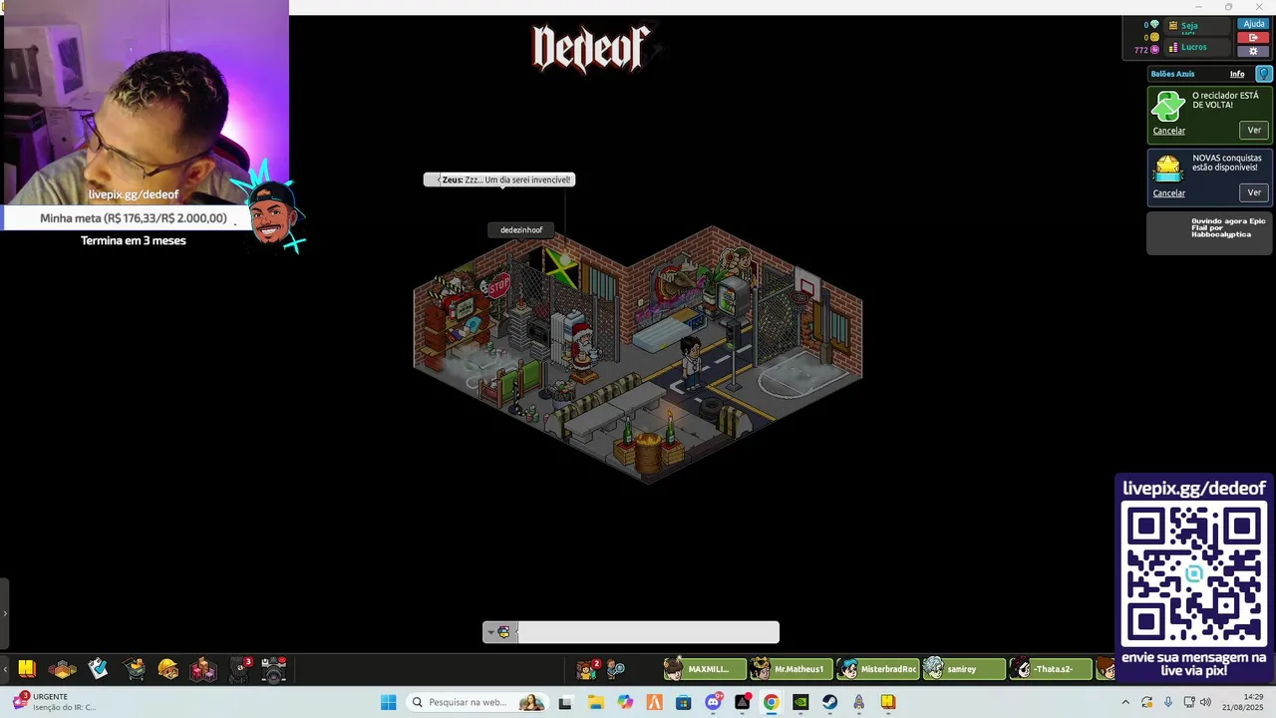Open the rooms navigator icon
The image size is (1276, 718).
click(x=63, y=669)
